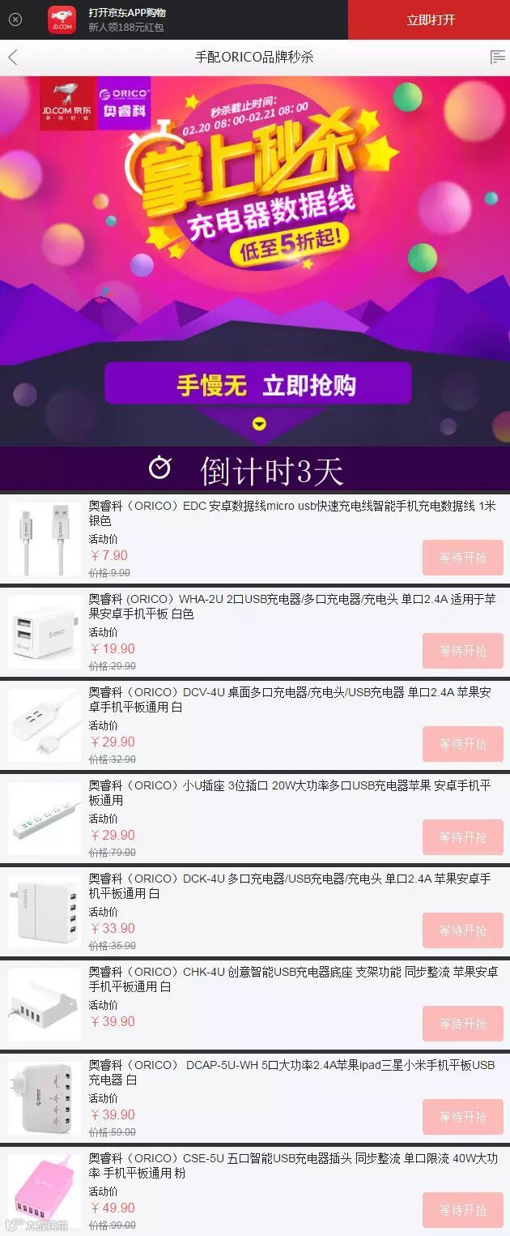Open the 小U插座 power strip title link
The width and height of the screenshot is (510, 1236).
click(289, 793)
